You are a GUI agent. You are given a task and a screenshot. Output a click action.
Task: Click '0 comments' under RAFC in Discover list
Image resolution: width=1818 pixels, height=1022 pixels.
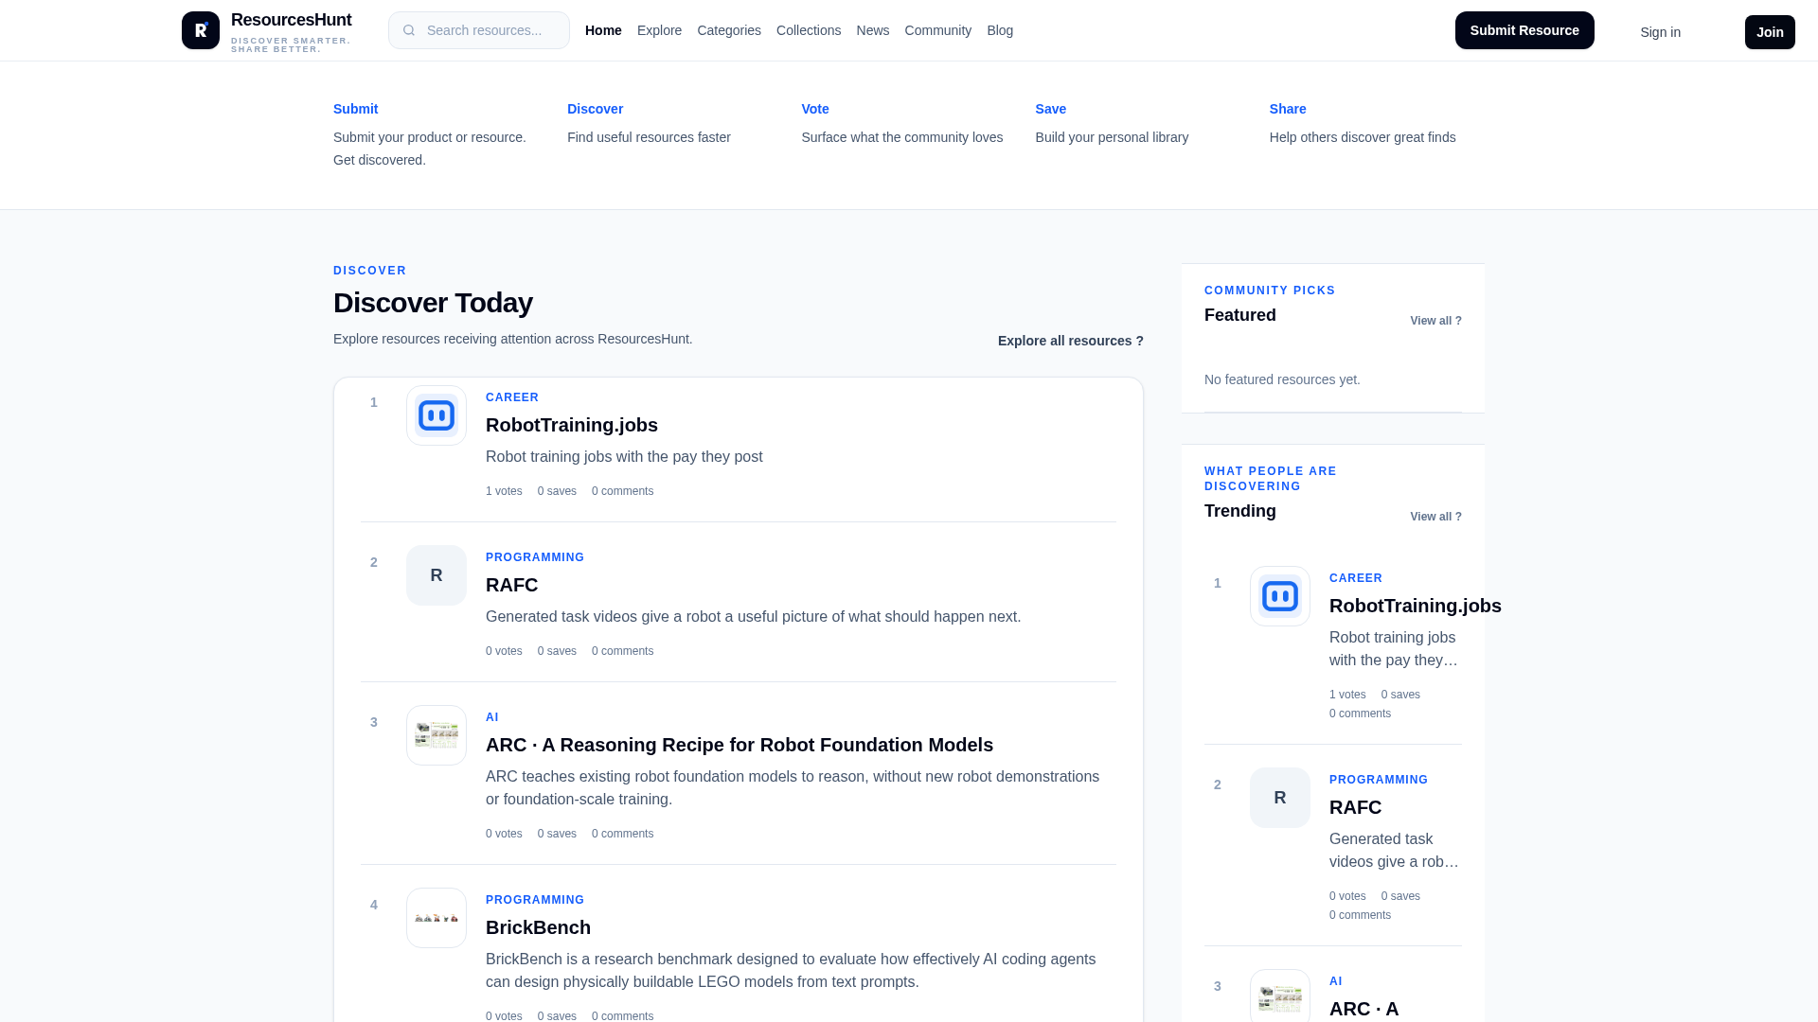point(622,651)
